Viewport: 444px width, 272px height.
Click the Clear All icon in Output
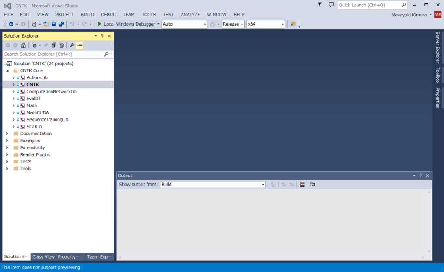pos(302,185)
